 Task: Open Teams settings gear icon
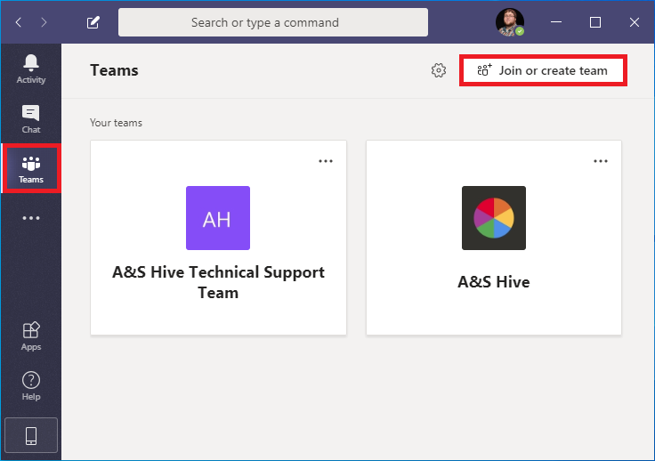point(438,70)
